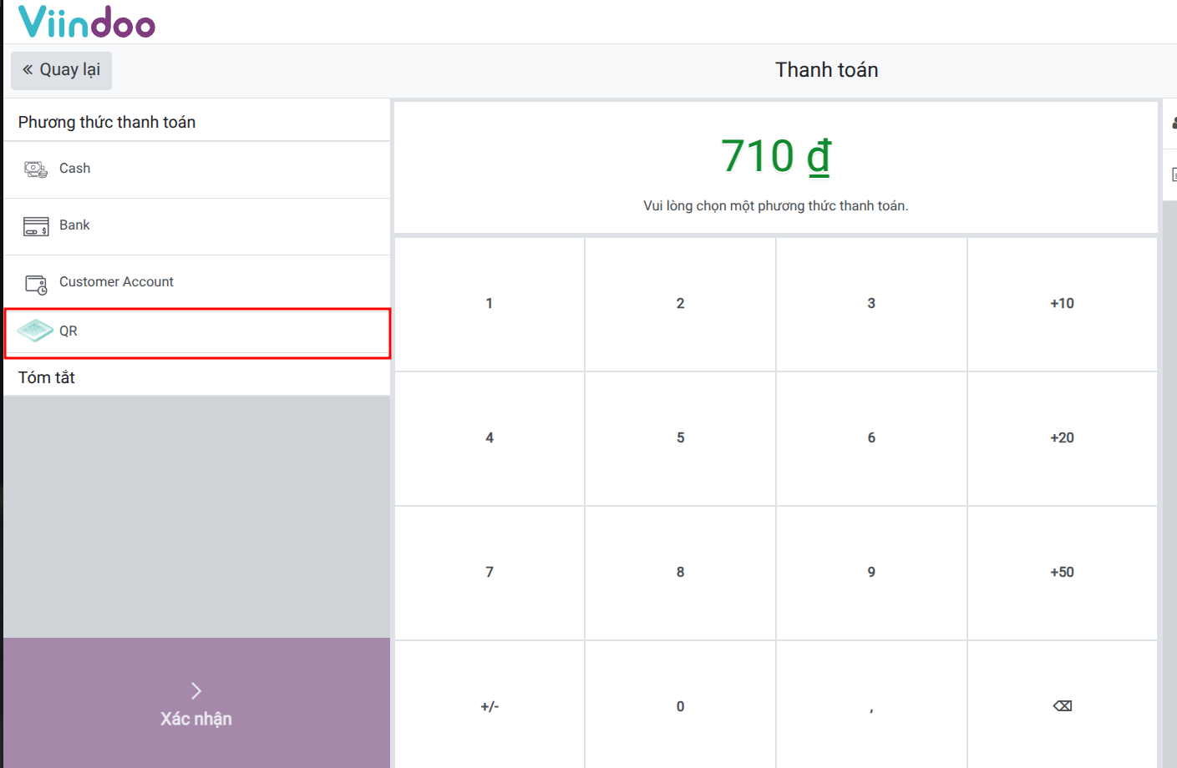Click the customer icon at right edge
Image resolution: width=1177 pixels, height=768 pixels.
(1173, 124)
